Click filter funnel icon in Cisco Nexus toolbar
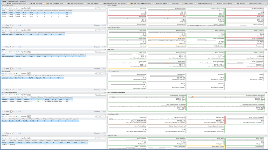 [x=19, y=116]
